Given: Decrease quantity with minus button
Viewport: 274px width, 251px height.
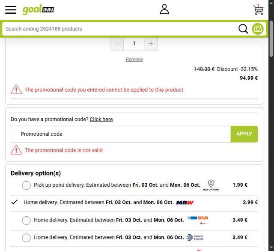Looking at the screenshot, I should pyautogui.click(x=117, y=43).
